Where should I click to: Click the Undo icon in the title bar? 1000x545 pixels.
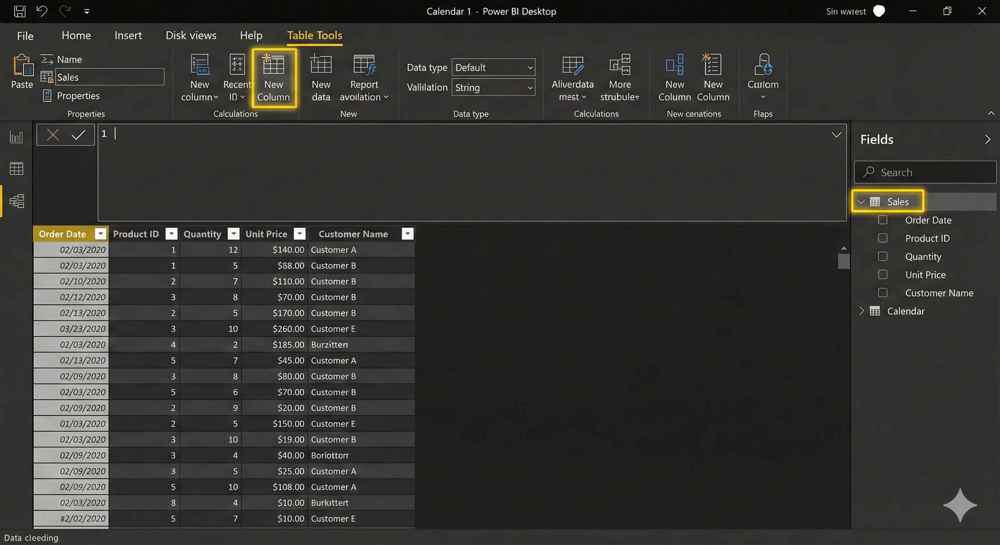point(42,11)
